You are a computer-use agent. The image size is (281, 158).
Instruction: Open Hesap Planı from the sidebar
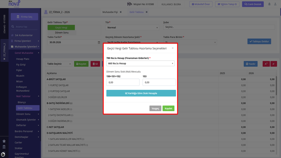pyautogui.click(x=23, y=59)
